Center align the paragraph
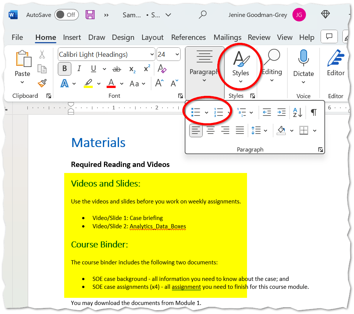 pos(210,130)
